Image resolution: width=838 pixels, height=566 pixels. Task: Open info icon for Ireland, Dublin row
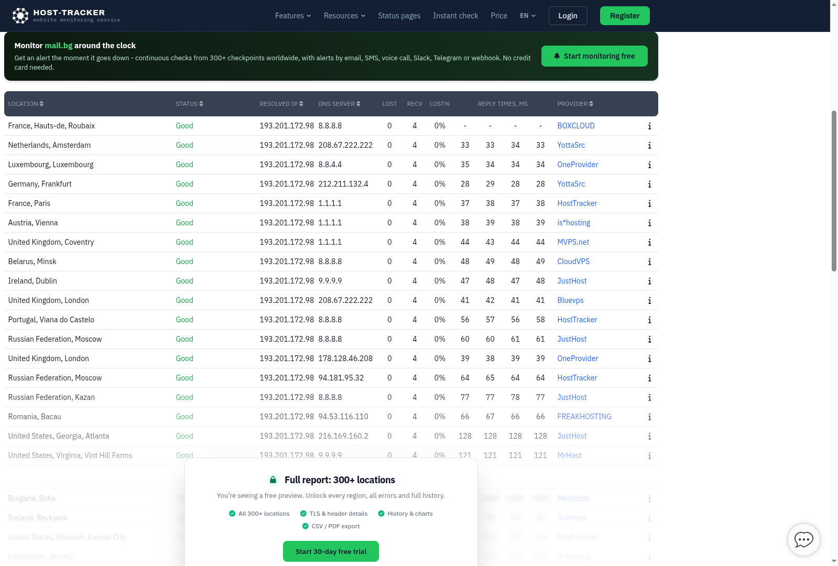[x=649, y=281]
